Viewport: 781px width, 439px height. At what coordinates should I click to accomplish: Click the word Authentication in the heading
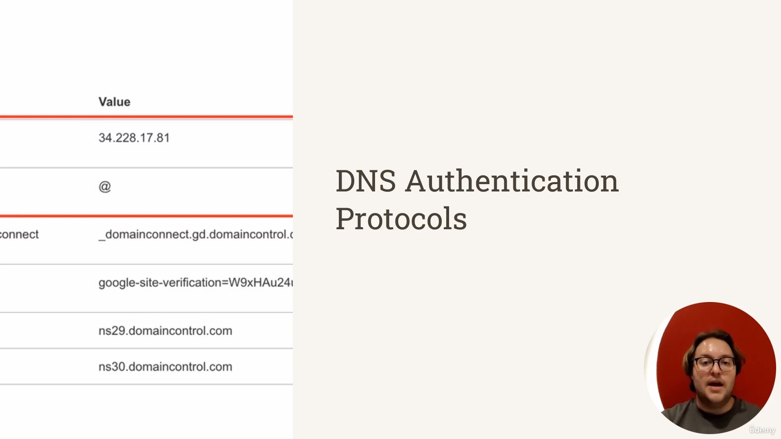(512, 181)
